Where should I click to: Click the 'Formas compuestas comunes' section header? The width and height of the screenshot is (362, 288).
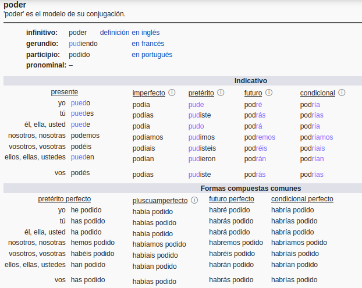[251, 189]
